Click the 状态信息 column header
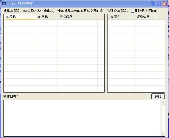 [x=77, y=17]
